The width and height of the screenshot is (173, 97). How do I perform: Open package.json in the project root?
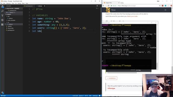click(x=11, y=30)
